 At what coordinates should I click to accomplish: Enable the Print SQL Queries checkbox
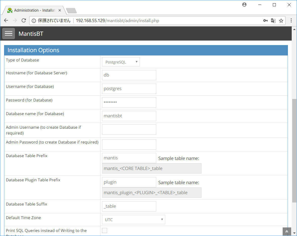coord(105,230)
